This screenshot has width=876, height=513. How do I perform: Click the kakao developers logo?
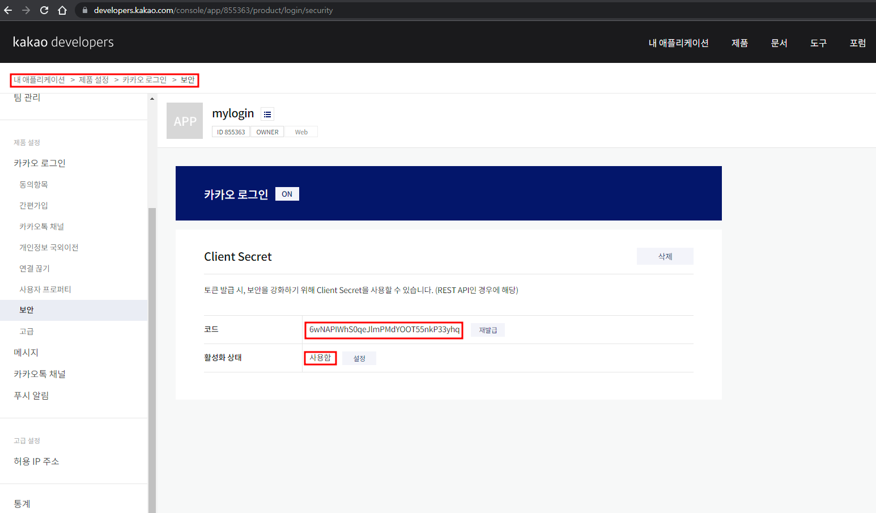(63, 42)
